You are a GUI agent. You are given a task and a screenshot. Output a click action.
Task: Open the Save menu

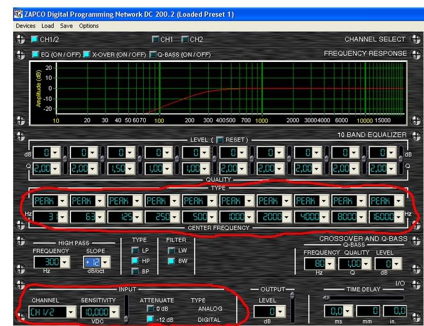(66, 26)
